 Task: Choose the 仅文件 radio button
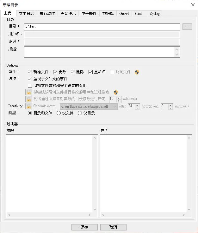pyautogui.click(x=59, y=113)
